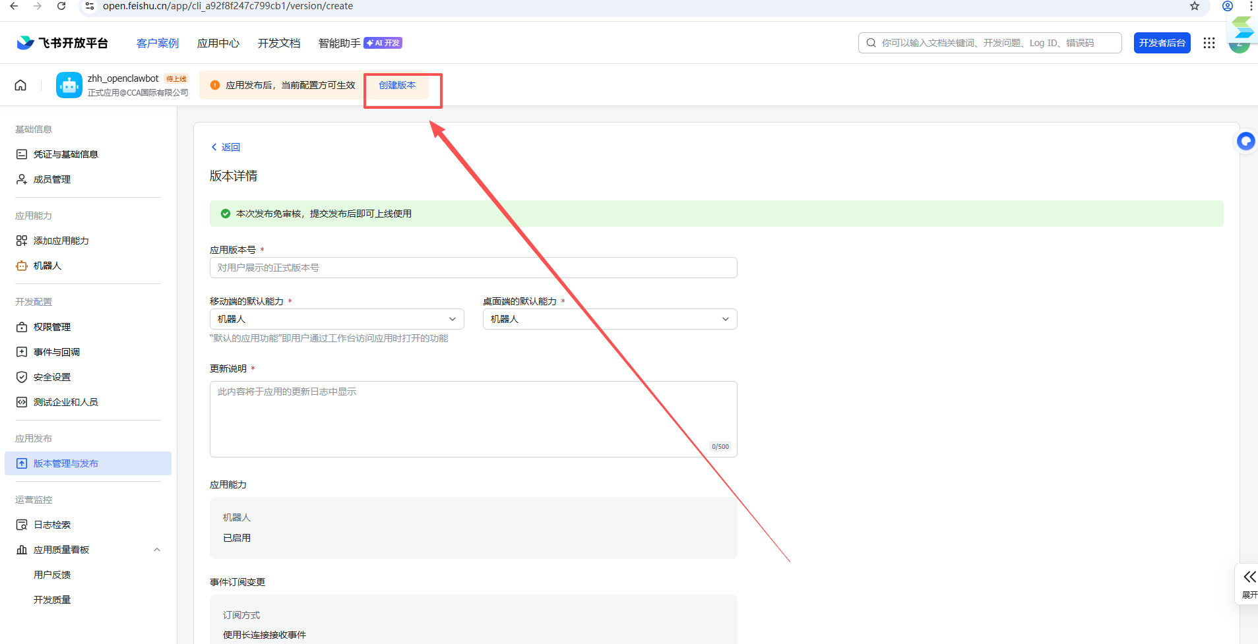Expand the side panel with double-chevron icon
Viewport: 1258px width, 644px height.
(1249, 577)
